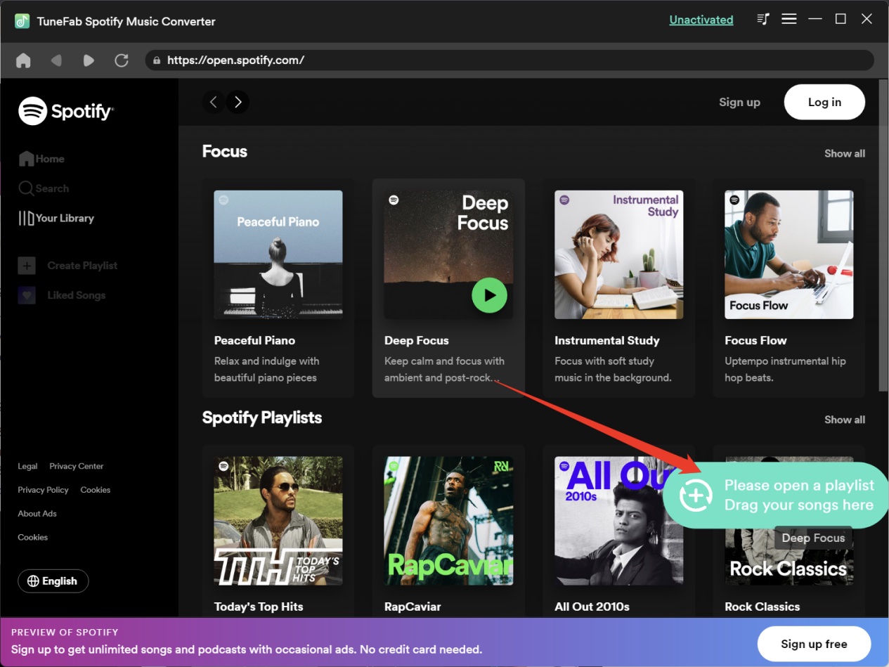Click the 'PREVIEW OF SPOTIFY' banner text
This screenshot has height=667, width=889.
click(x=65, y=632)
